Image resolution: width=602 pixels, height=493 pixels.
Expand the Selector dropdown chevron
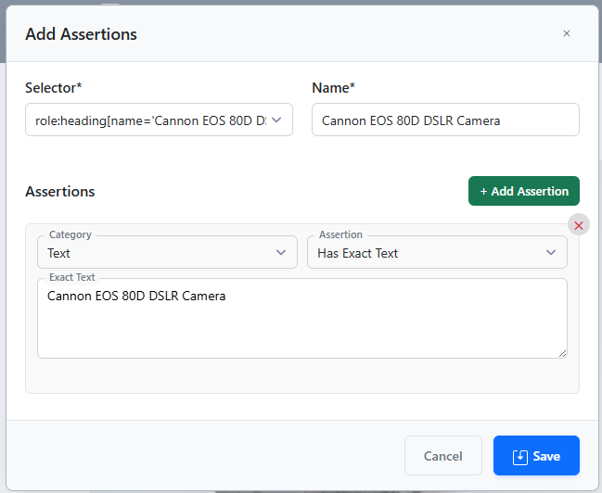(x=276, y=120)
